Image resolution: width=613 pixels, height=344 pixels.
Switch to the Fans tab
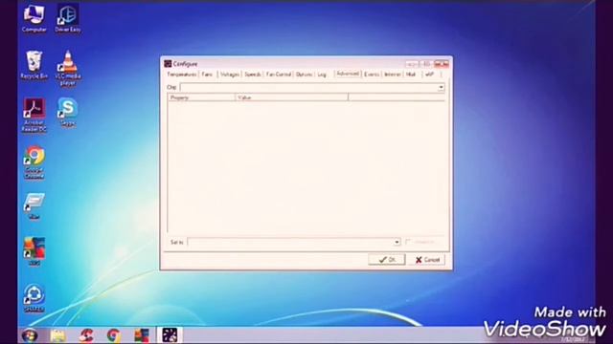(207, 75)
